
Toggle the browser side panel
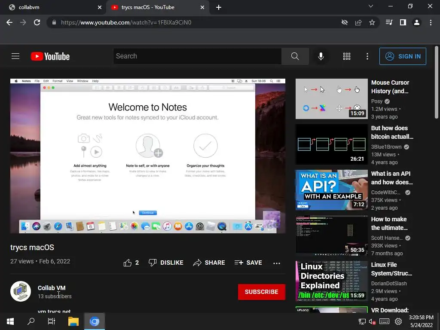403,22
